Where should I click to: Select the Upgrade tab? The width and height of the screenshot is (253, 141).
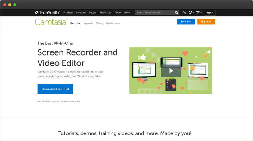(88, 23)
